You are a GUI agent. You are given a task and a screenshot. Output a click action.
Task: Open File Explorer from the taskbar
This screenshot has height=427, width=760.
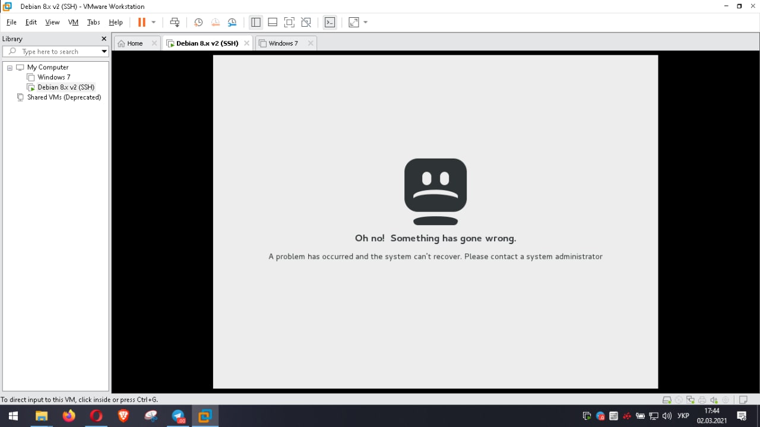coord(41,416)
